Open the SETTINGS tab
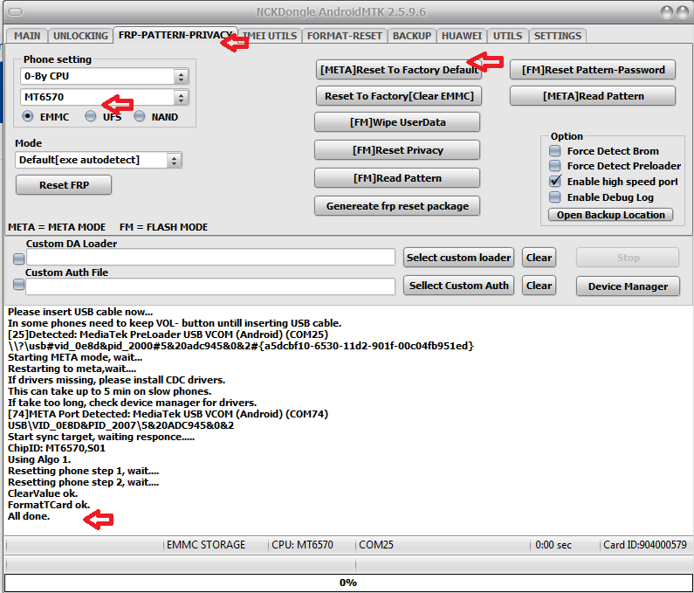Image resolution: width=694 pixels, height=593 pixels. click(x=558, y=36)
